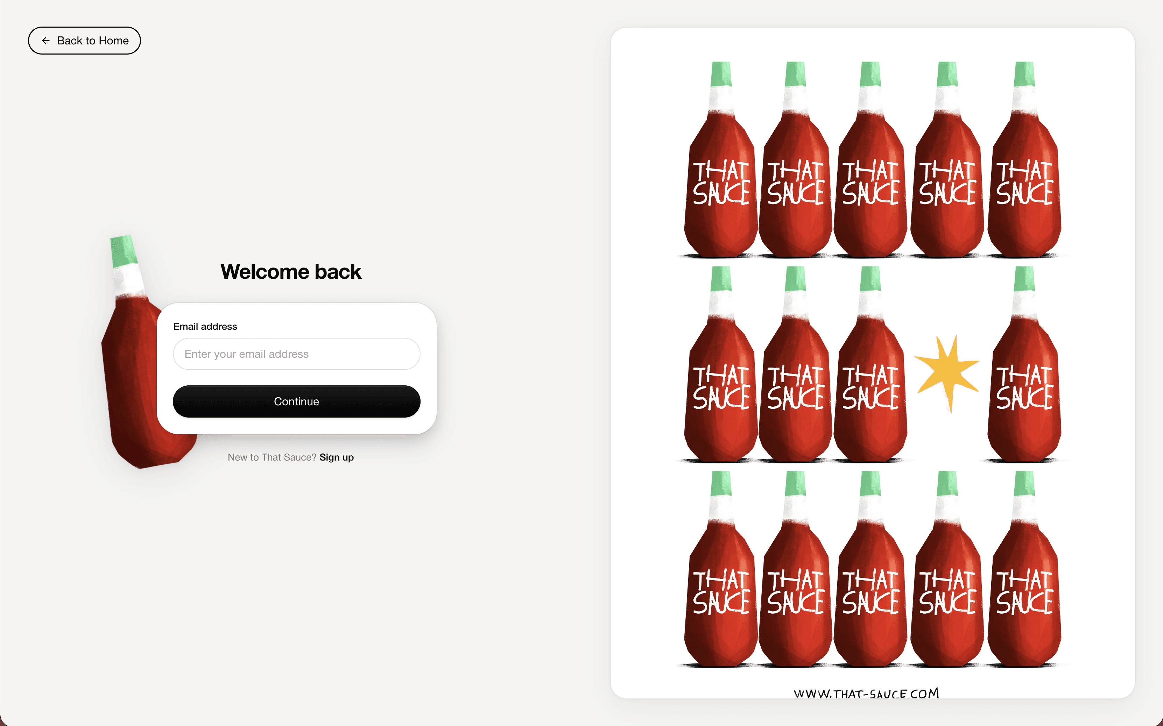This screenshot has width=1163, height=726.
Task: Click the bottle right of the yellow star
Action: (x=1024, y=364)
